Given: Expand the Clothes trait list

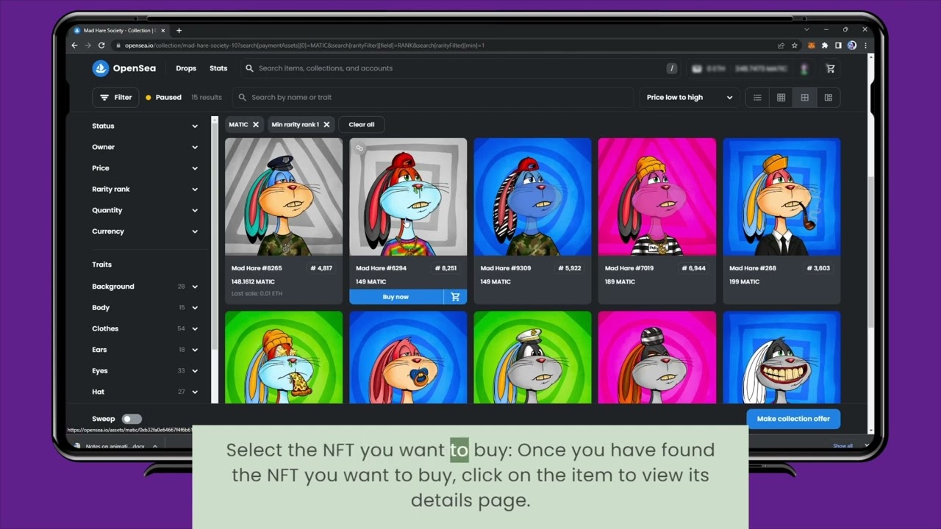Looking at the screenshot, I should [145, 328].
